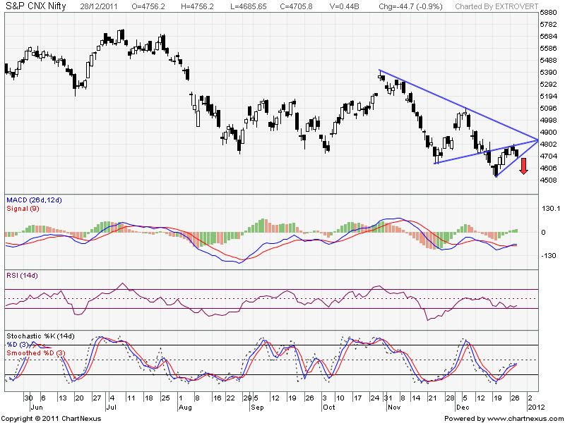The height and width of the screenshot is (423, 565).
Task: Select the Signal (9) legend label
Action: pos(23,209)
